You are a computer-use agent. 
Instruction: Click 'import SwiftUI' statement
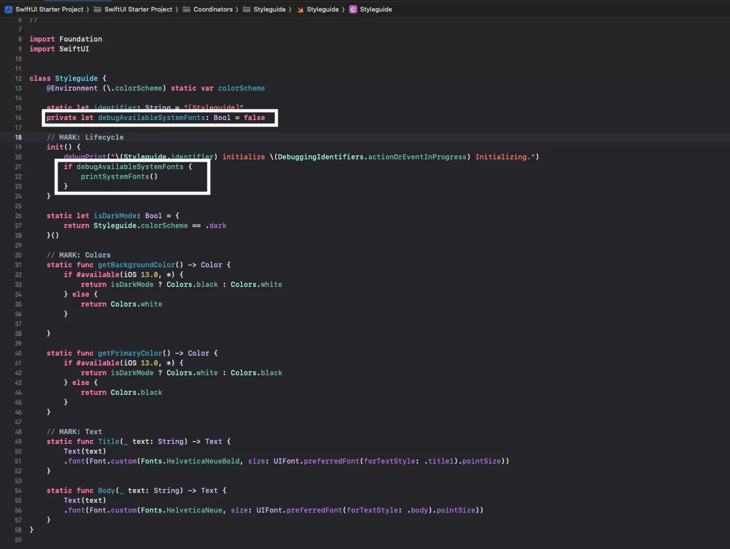point(60,49)
